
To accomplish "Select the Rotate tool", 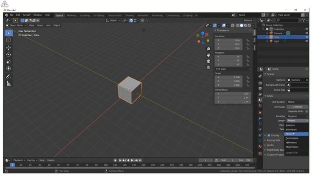I will point(9,55).
